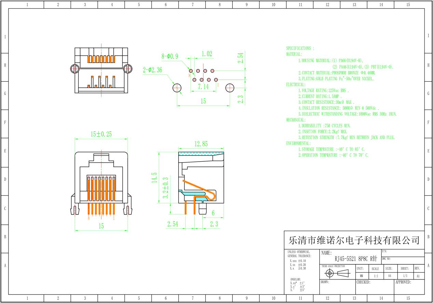
Task: Select the 2-Φ2.36 mounting hole callout
Action: 152,70
